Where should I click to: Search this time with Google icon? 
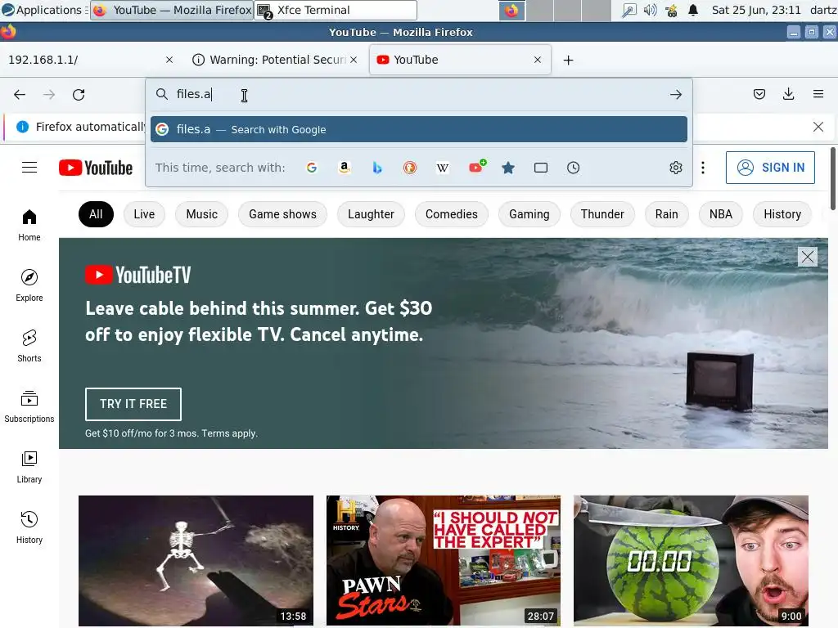312,168
